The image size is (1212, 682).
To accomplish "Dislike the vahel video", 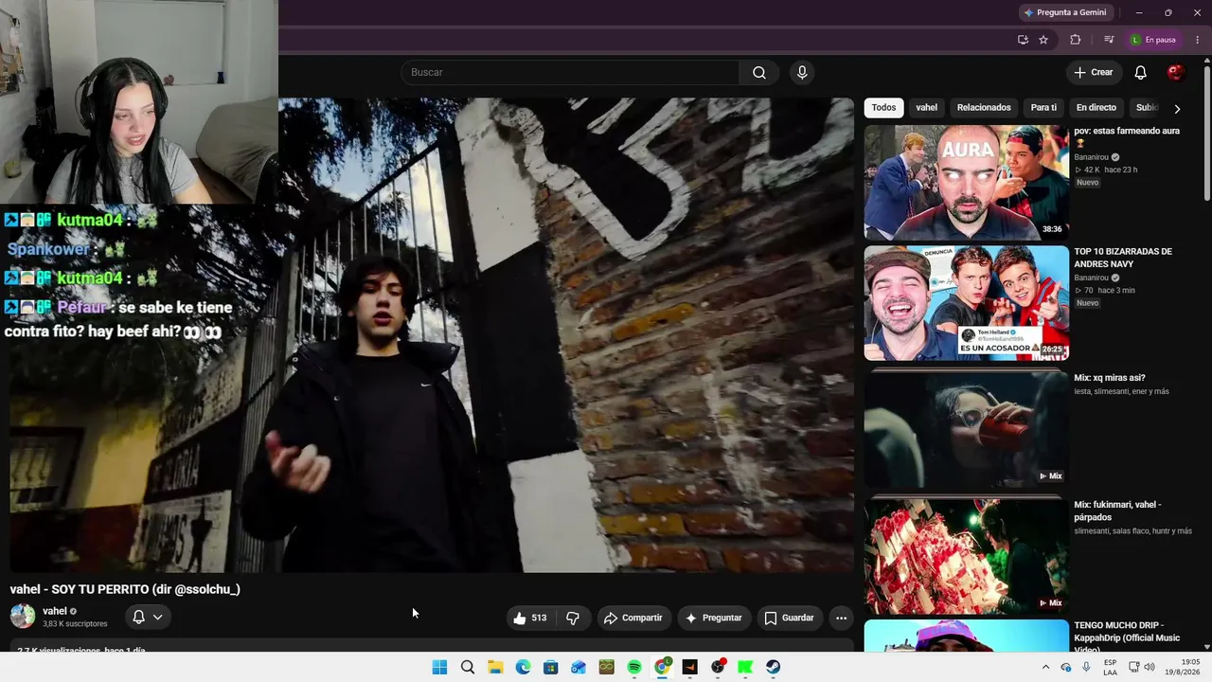I will (573, 618).
